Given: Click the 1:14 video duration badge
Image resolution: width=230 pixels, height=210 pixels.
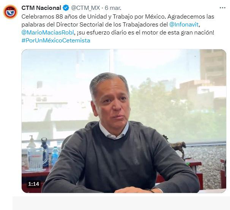Looking at the screenshot, I should click(34, 184).
